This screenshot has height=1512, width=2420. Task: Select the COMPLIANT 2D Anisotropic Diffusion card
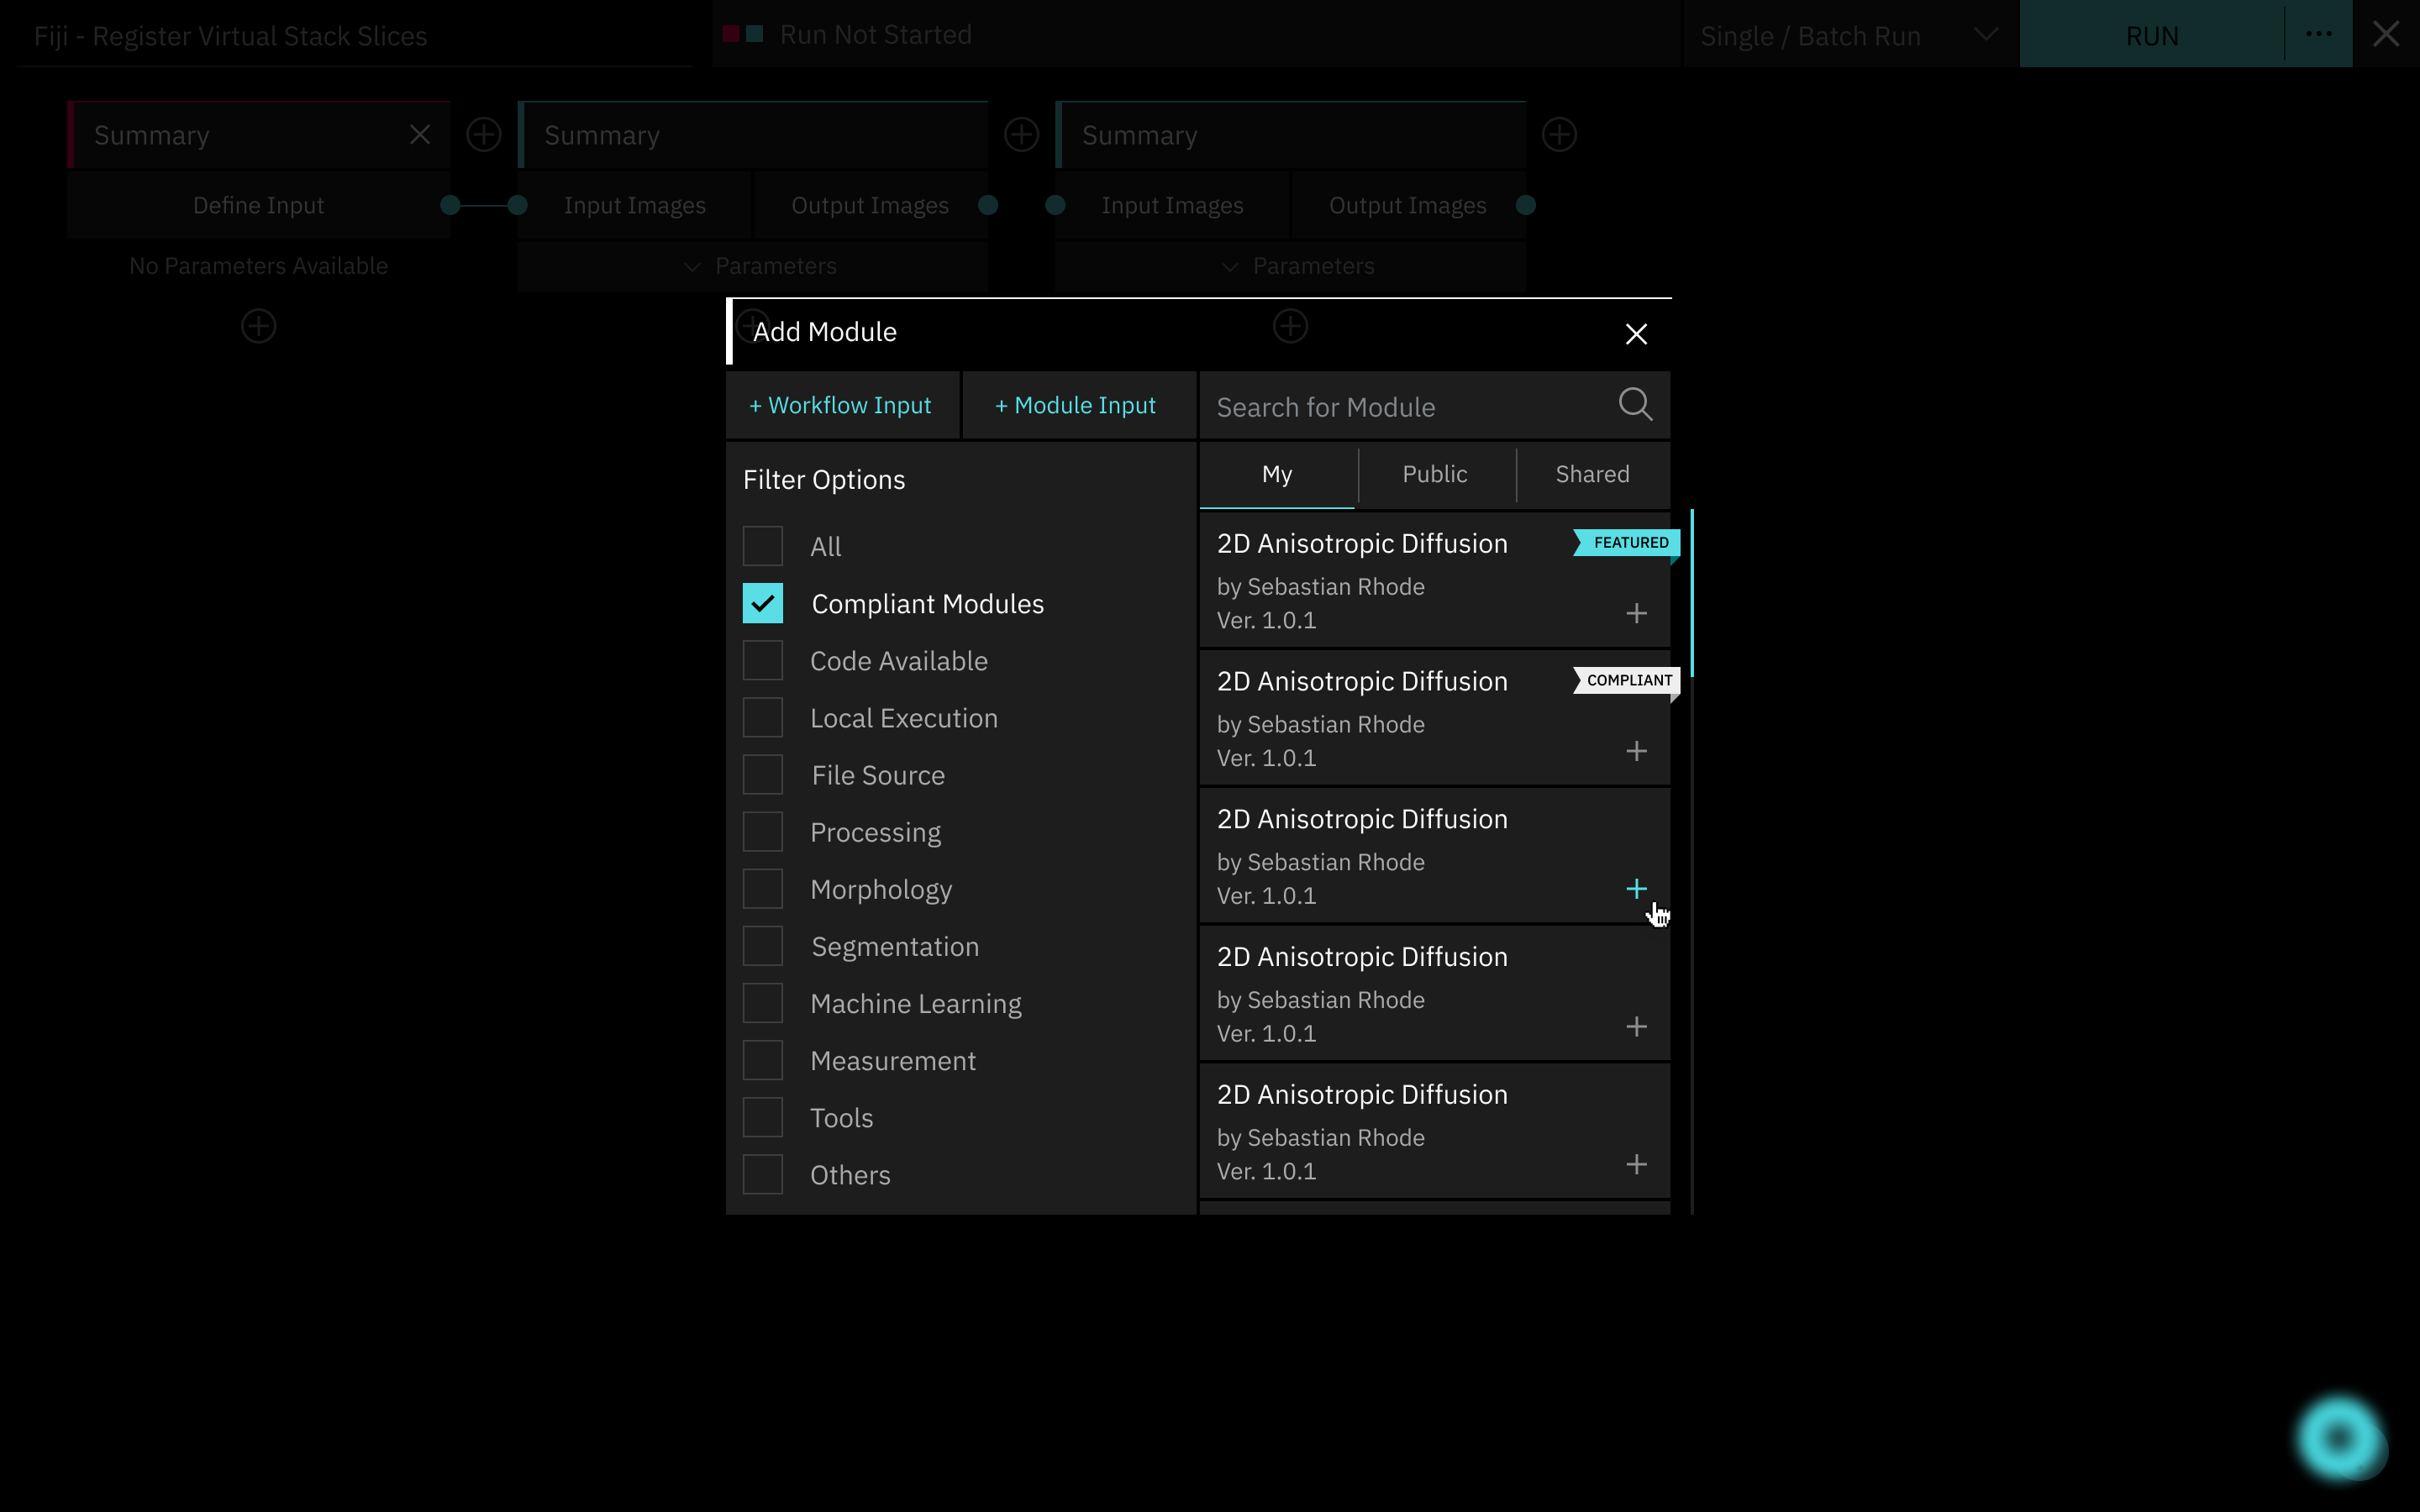coord(1435,717)
